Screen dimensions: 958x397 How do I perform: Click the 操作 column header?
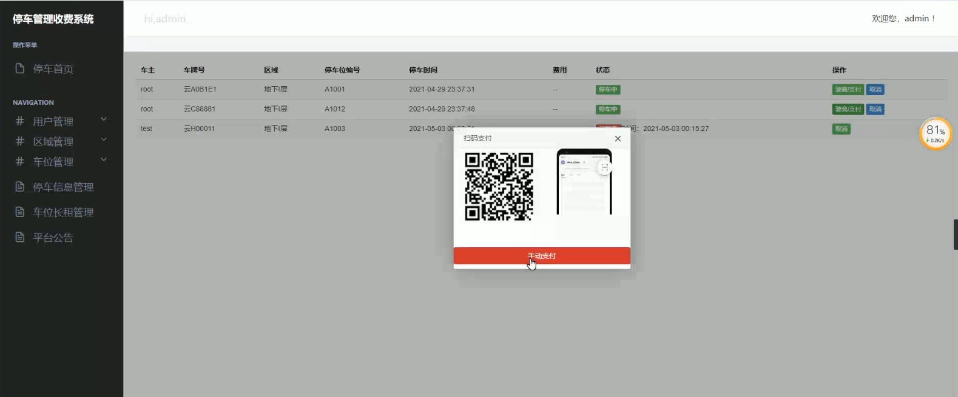[x=839, y=70]
